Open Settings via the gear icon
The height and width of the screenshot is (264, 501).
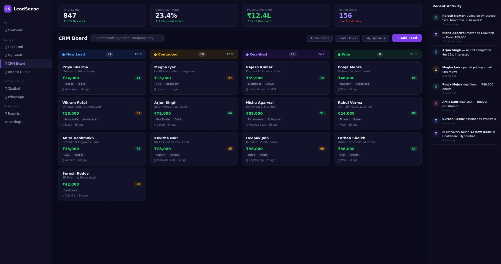[6, 122]
